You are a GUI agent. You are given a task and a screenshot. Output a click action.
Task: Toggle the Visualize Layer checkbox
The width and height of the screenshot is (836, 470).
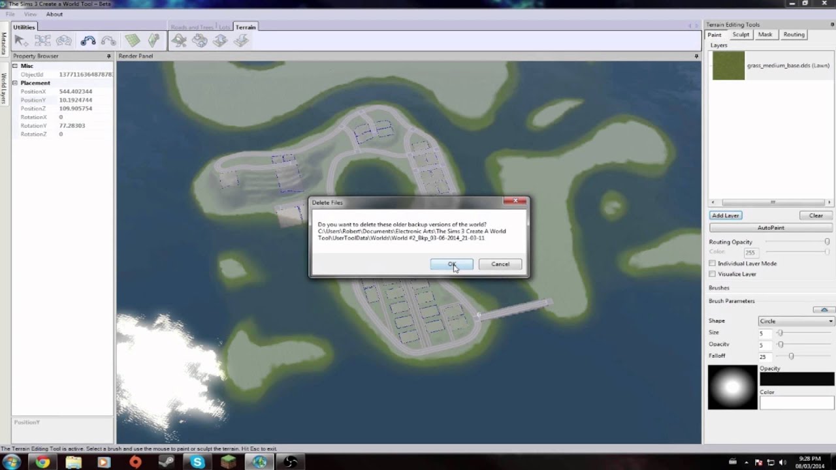tap(712, 274)
